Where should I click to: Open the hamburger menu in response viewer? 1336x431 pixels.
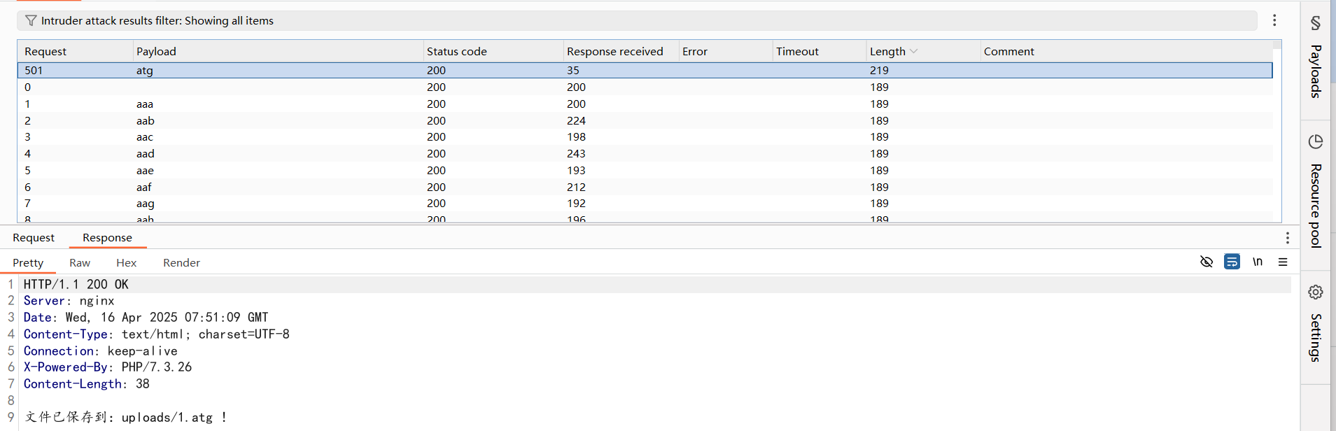click(x=1283, y=262)
